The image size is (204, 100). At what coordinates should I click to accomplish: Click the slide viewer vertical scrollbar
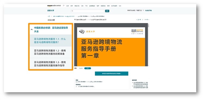point(149,45)
